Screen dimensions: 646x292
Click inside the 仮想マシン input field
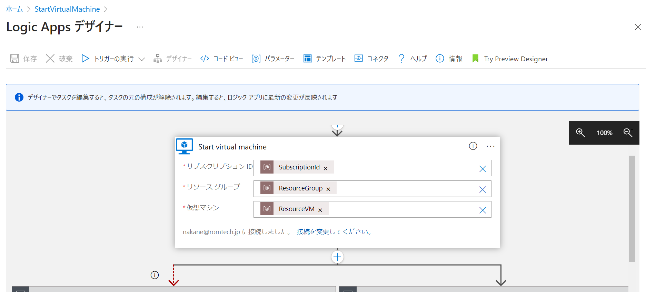coord(372,209)
